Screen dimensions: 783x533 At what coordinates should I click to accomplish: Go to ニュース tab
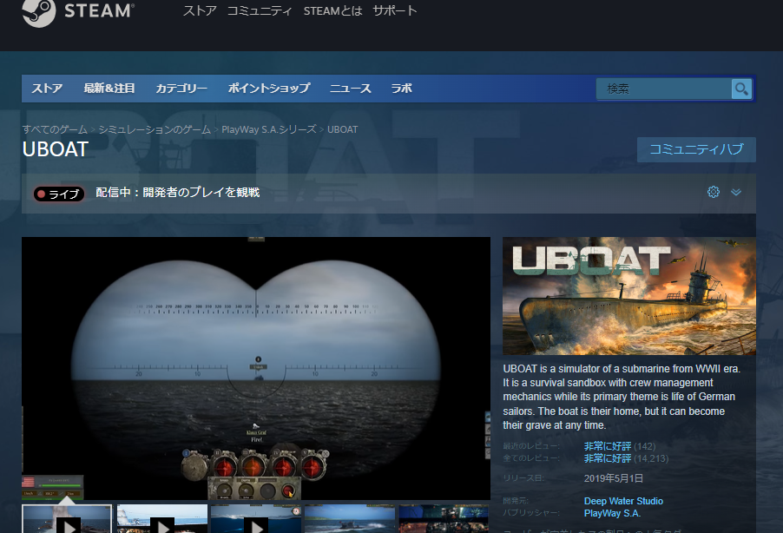coord(350,89)
